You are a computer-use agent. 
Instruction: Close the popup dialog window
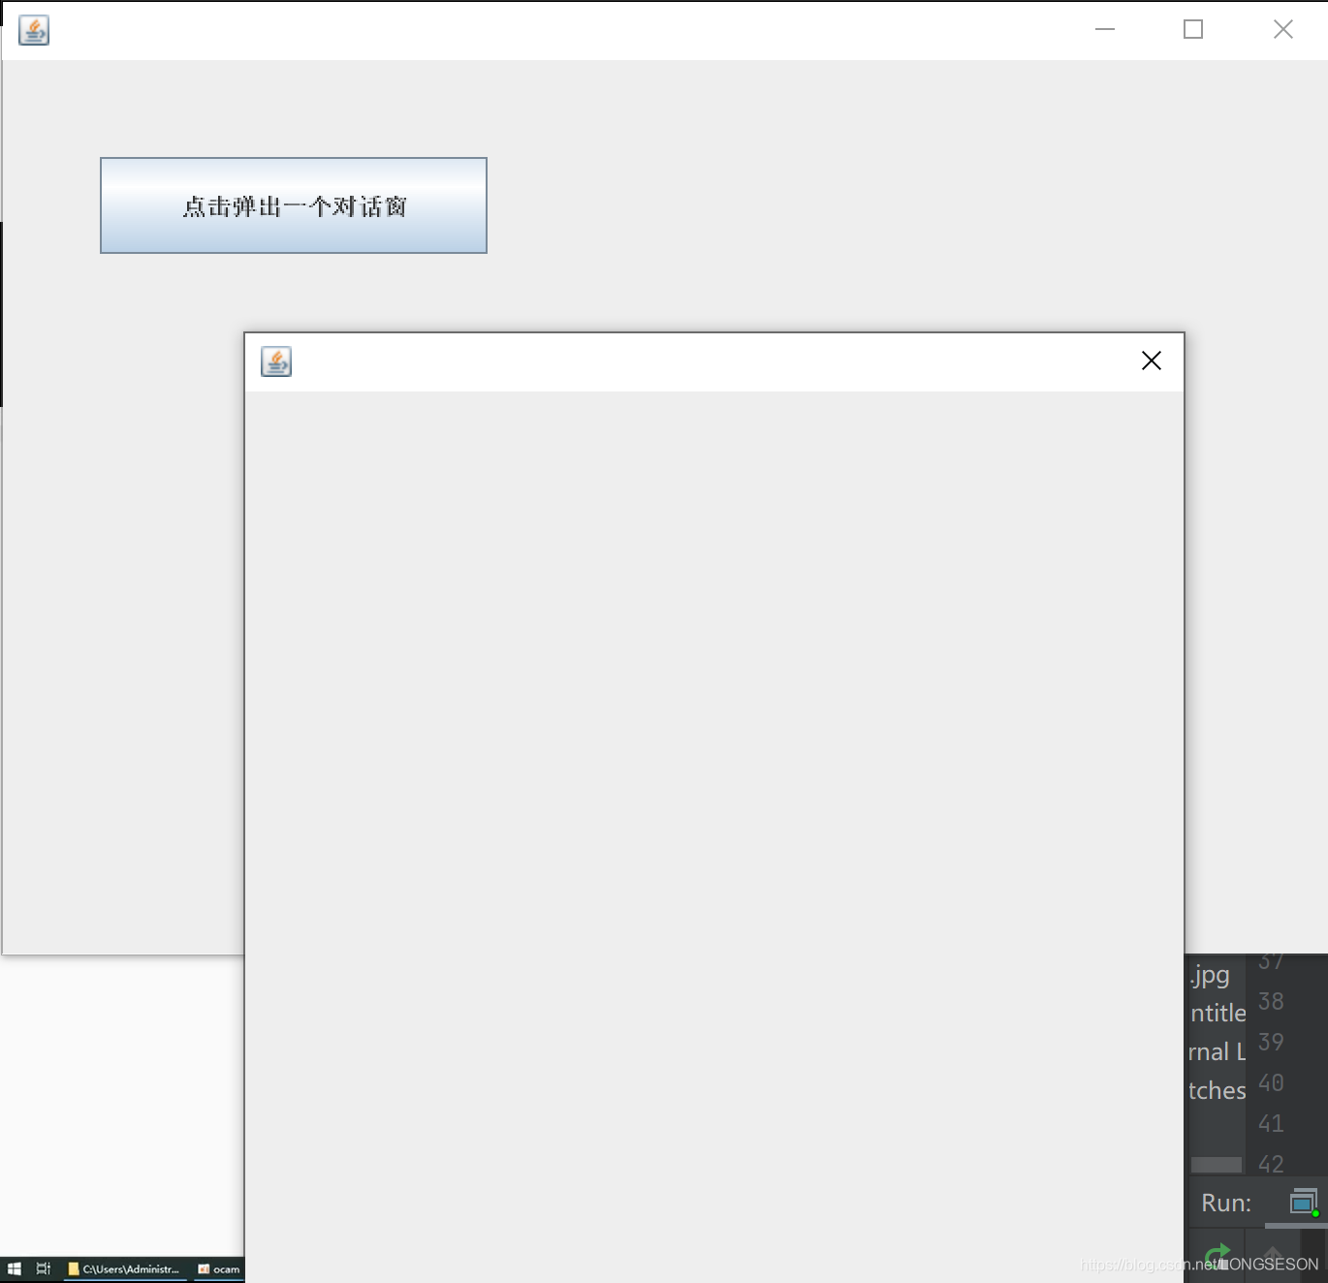point(1152,360)
